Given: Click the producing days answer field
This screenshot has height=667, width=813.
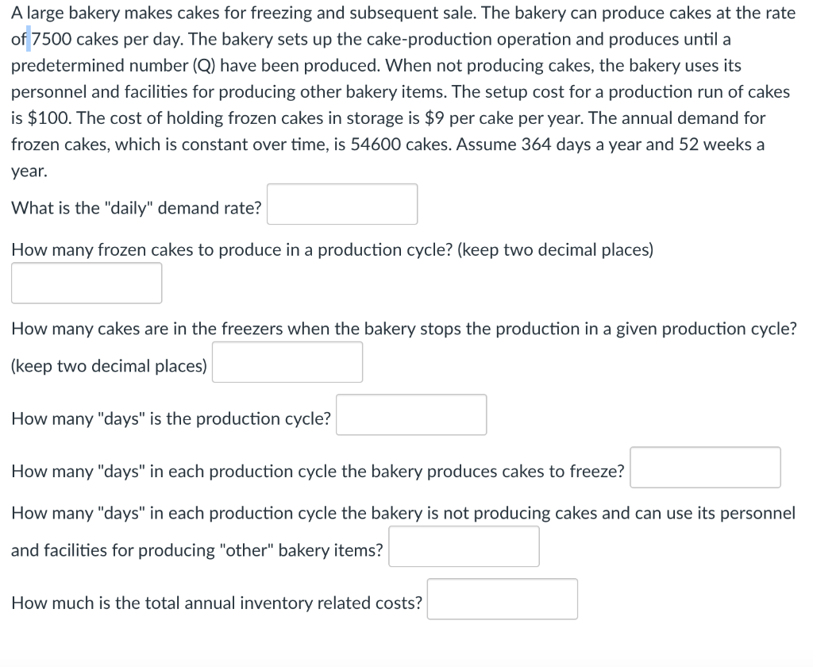Looking at the screenshot, I should pyautogui.click(x=705, y=468).
